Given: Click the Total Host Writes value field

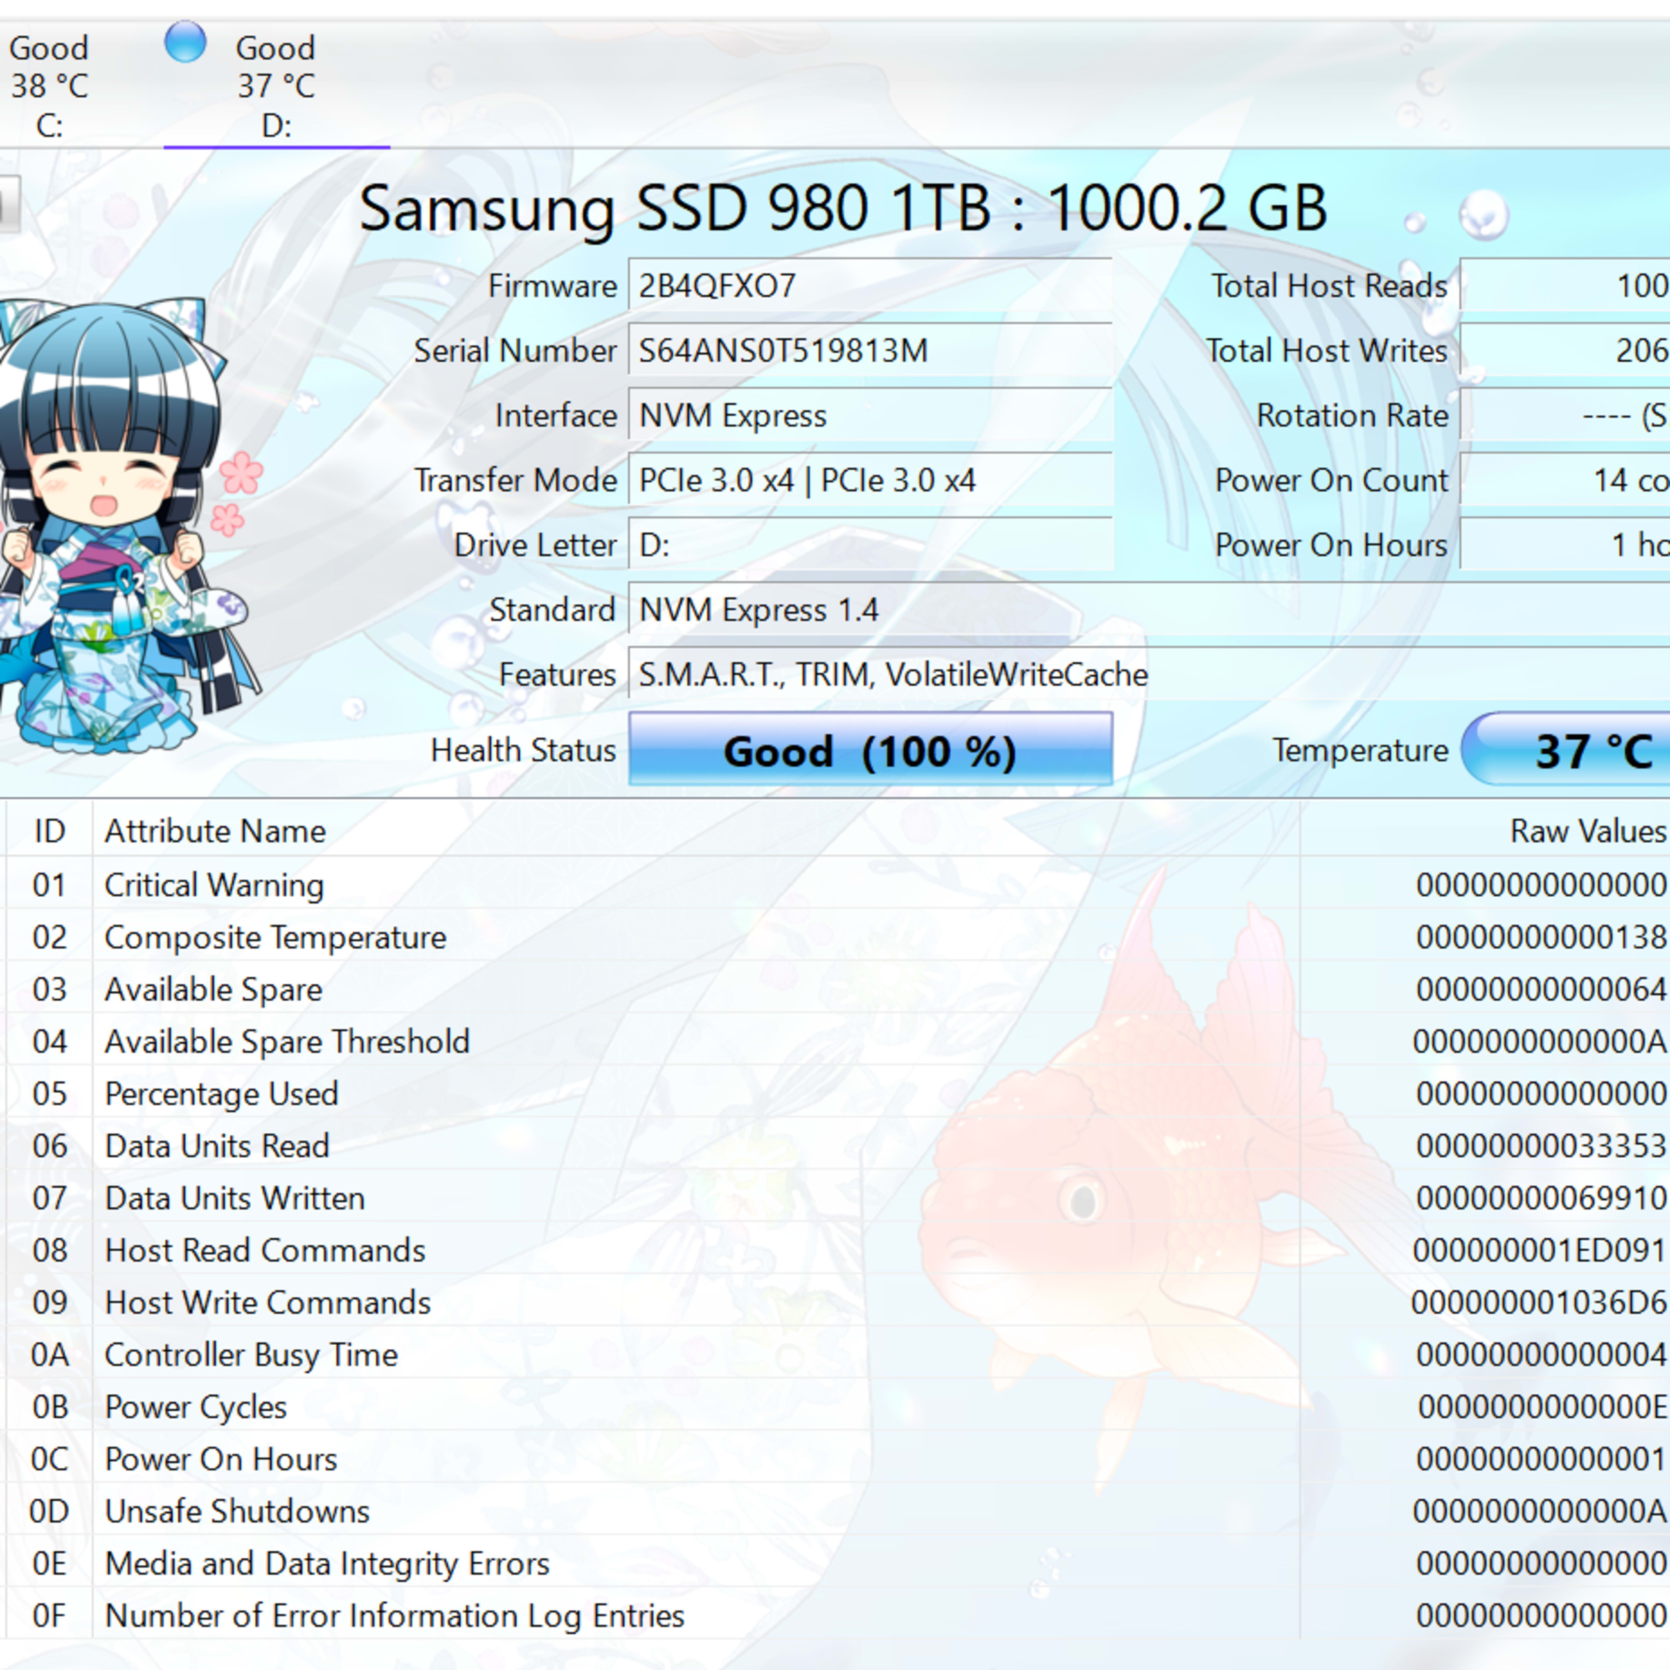Looking at the screenshot, I should (x=1566, y=350).
